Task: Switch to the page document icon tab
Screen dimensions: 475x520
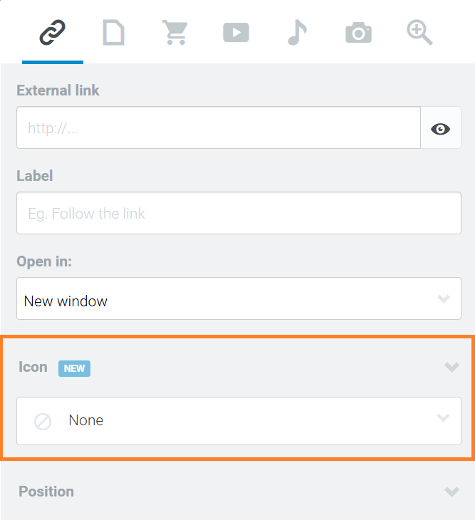Action: (x=114, y=32)
